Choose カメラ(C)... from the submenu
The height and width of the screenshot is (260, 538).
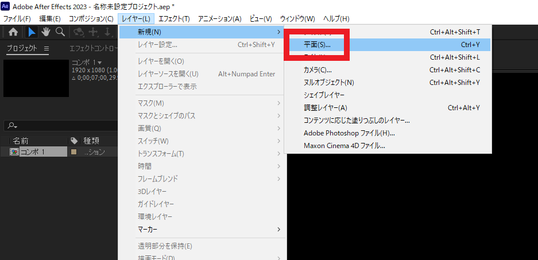tap(388, 70)
